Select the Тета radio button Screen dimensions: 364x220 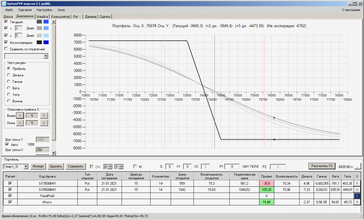[9, 95]
